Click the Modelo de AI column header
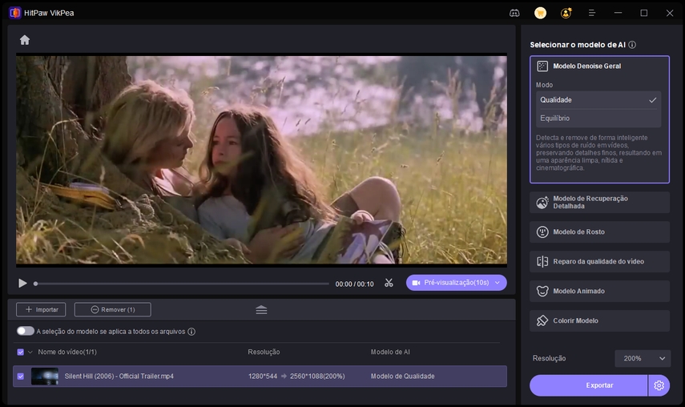685x407 pixels. tap(390, 352)
